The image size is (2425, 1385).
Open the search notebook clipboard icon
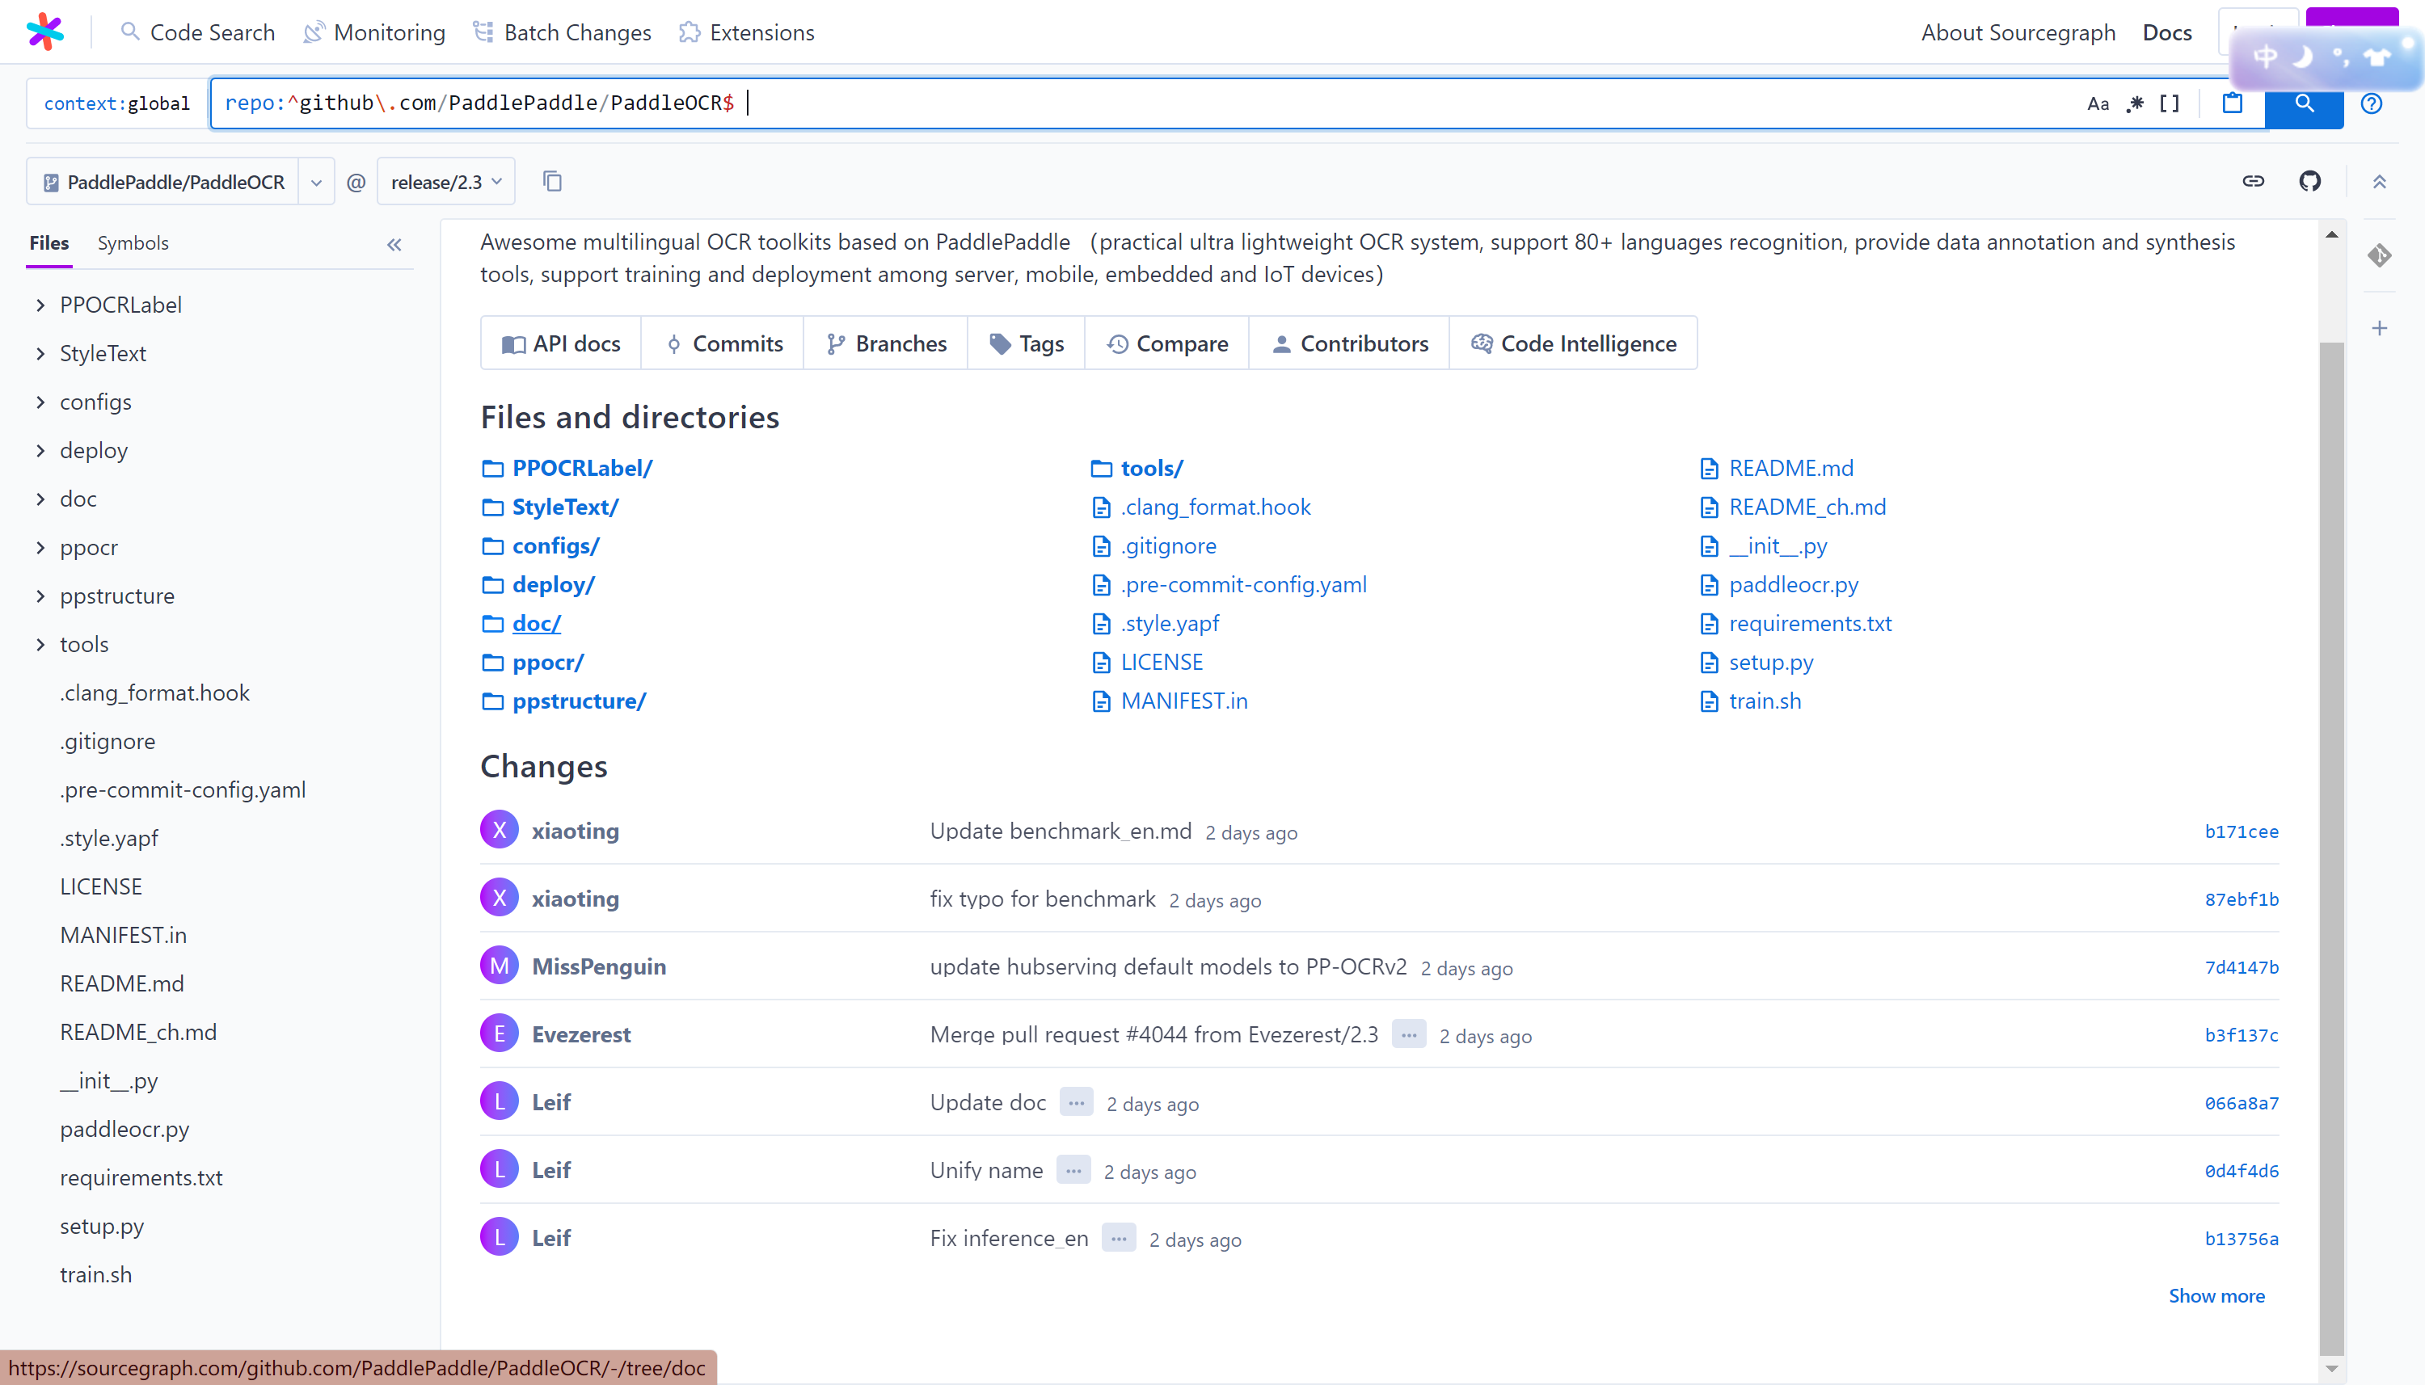(2232, 103)
